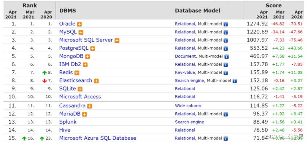The image size is (308, 142).
Task: Click Relational model link in Oracle row
Action: [185, 24]
